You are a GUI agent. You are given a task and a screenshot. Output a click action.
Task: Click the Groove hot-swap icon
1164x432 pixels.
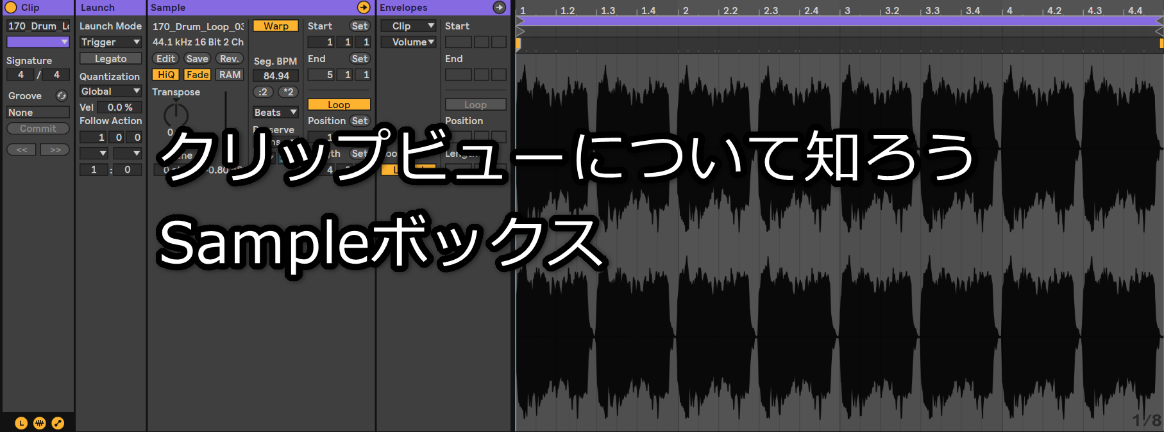tap(62, 96)
